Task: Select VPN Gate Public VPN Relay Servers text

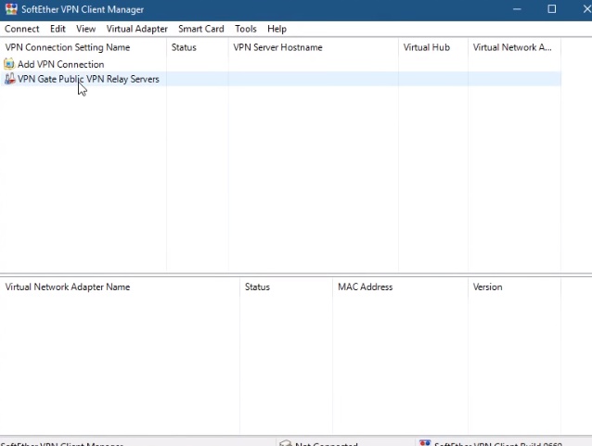Action: click(x=88, y=79)
